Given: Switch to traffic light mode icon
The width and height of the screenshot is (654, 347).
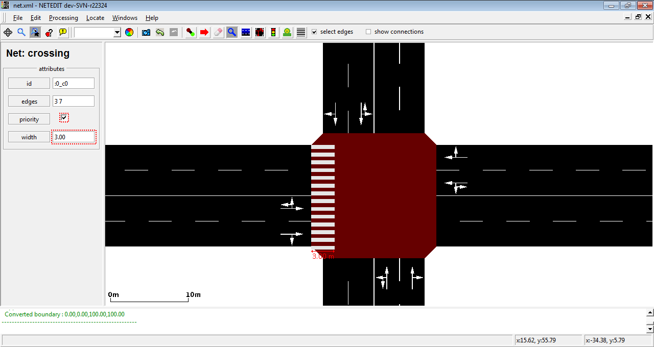Looking at the screenshot, I should pyautogui.click(x=273, y=32).
